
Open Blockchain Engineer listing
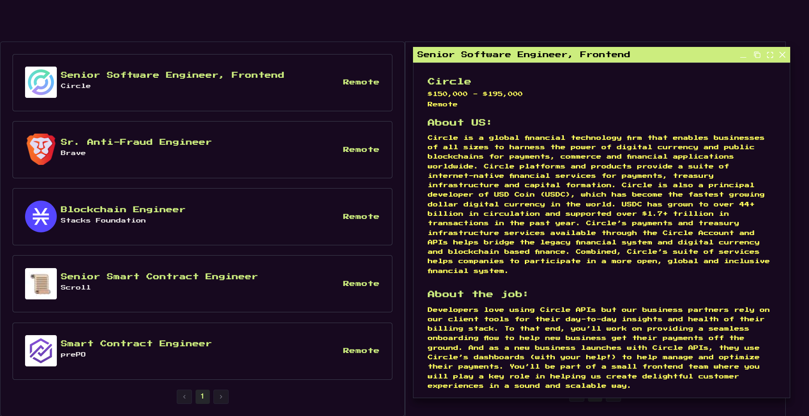point(202,217)
